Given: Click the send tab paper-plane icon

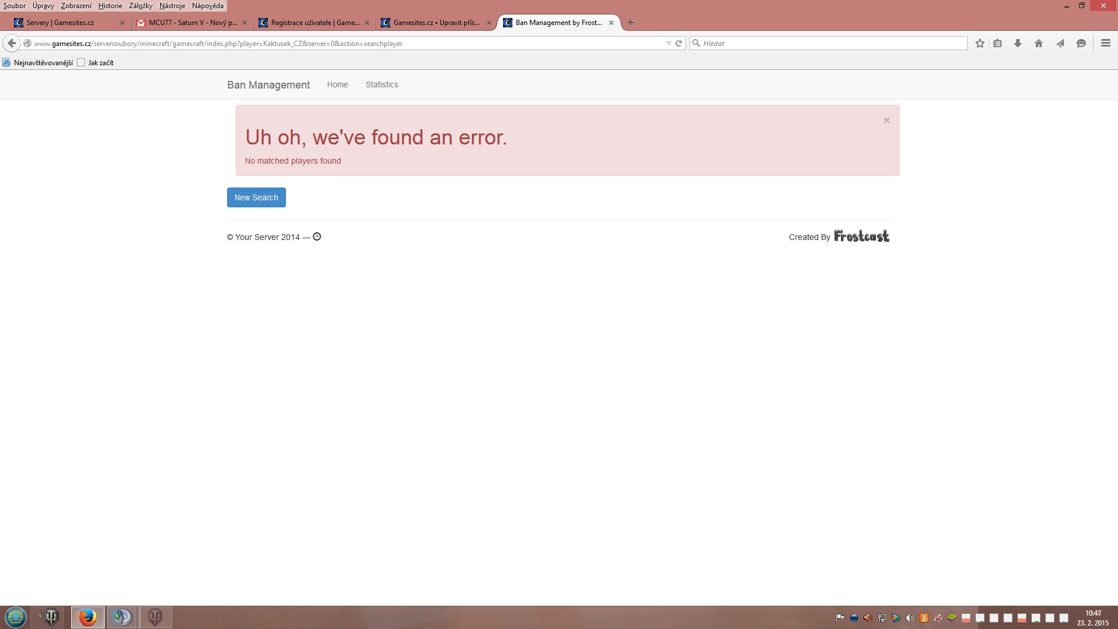Looking at the screenshot, I should tap(1060, 43).
